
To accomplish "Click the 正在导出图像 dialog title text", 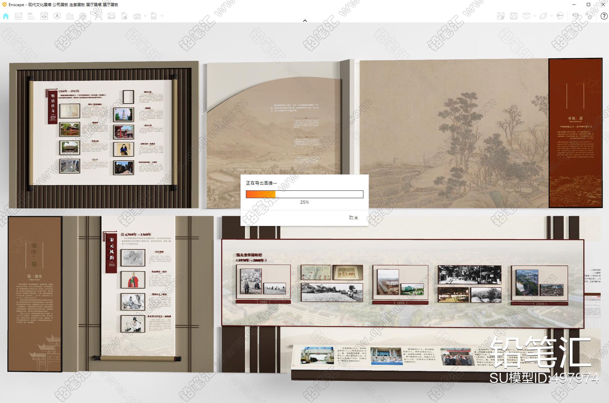I will [x=261, y=183].
